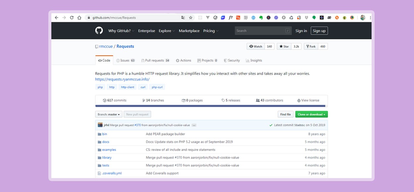Open the 3.2k stargazers count
414x192 pixels.
point(296,46)
